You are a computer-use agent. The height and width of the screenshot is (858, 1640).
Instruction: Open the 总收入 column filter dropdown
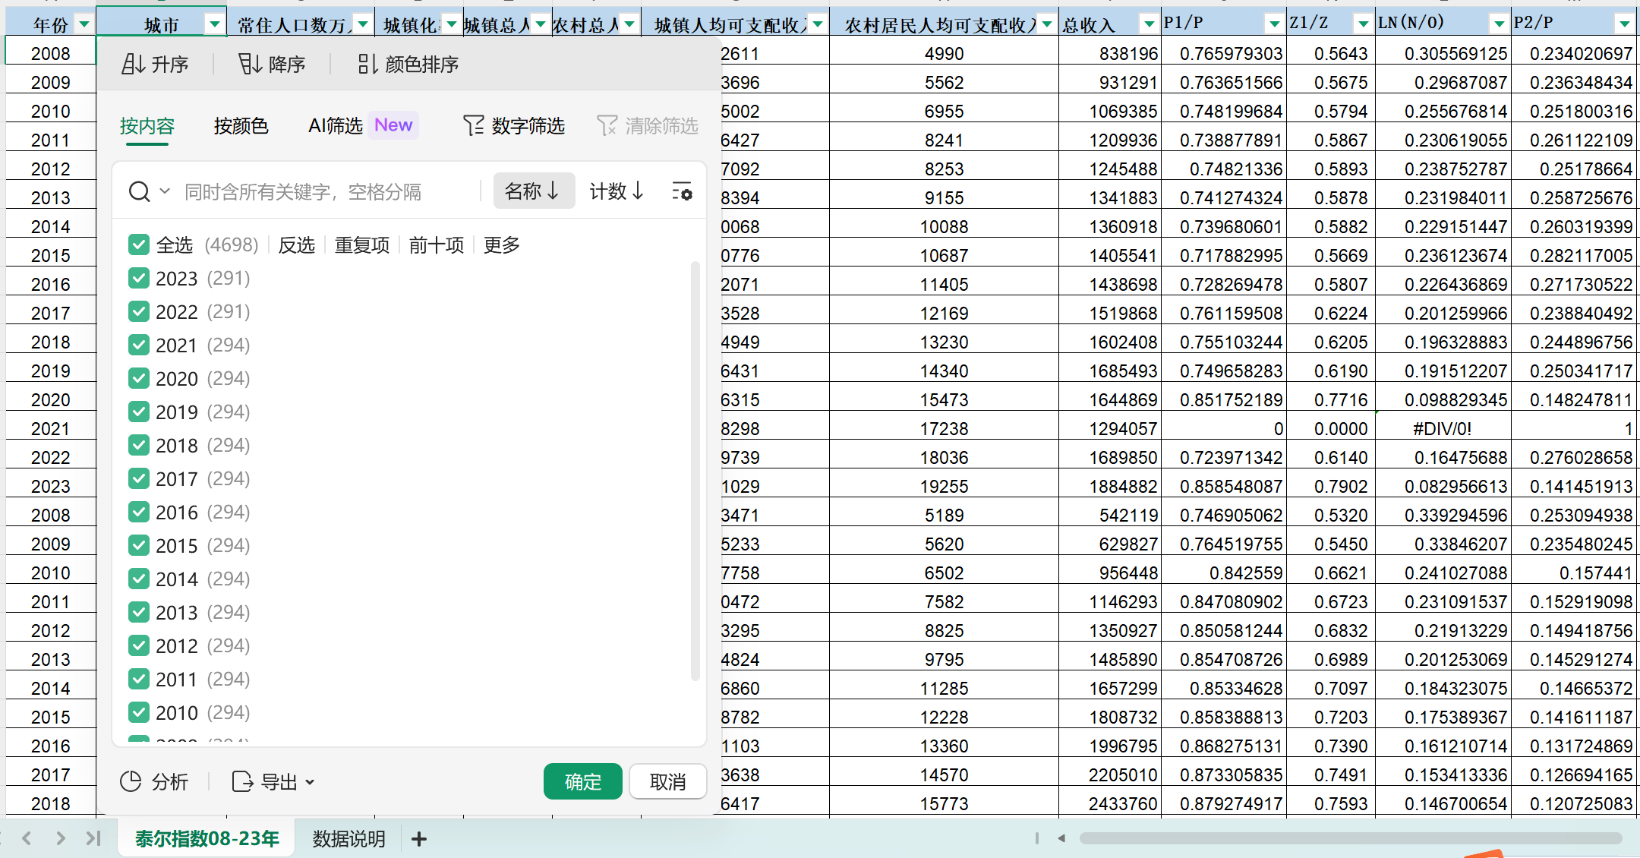[x=1150, y=25]
